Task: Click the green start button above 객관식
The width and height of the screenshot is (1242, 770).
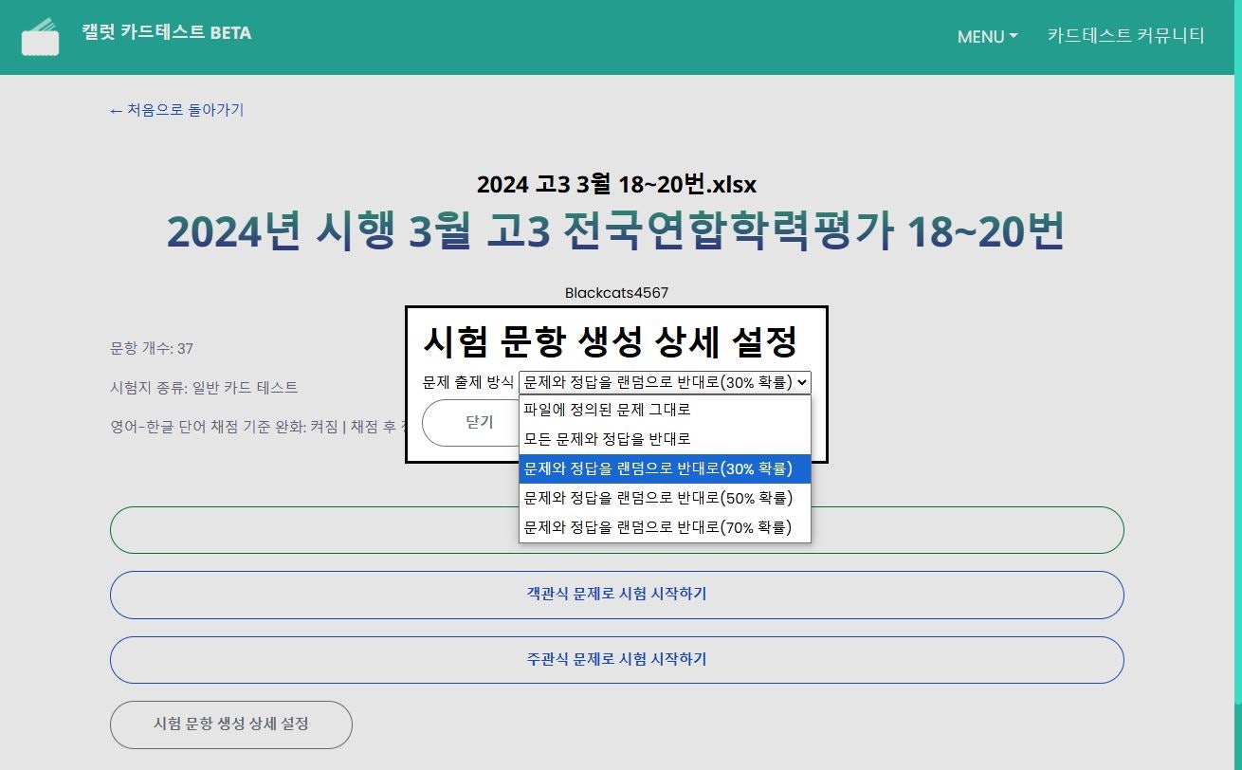Action: 617,530
